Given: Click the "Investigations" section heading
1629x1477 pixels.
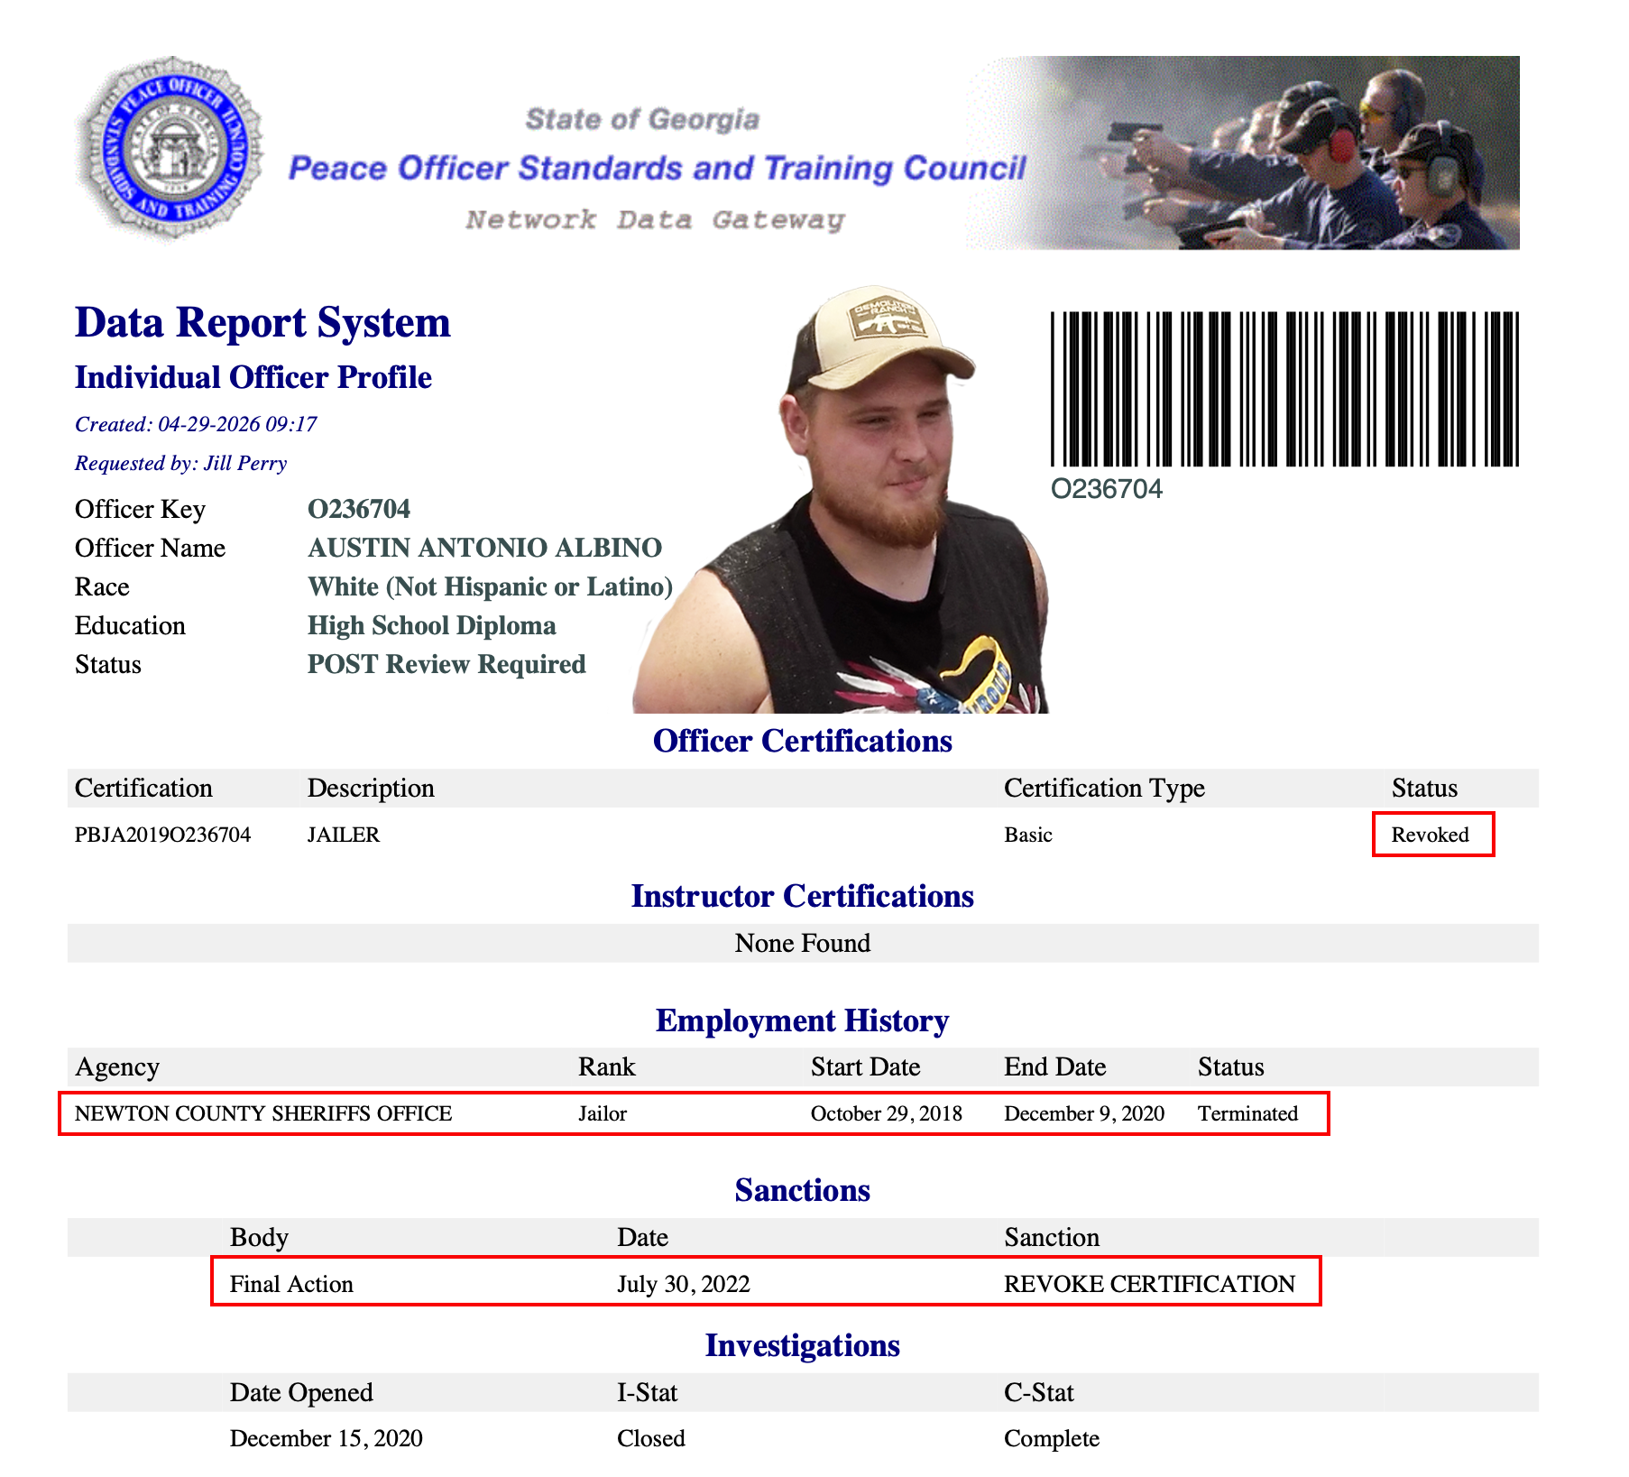Looking at the screenshot, I should (803, 1345).
